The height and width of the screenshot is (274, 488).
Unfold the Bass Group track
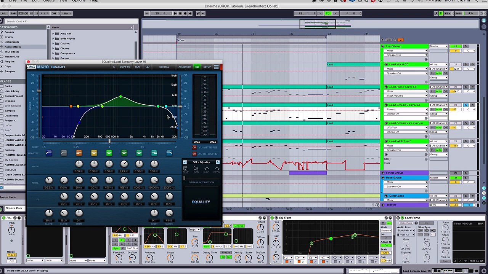point(383,178)
